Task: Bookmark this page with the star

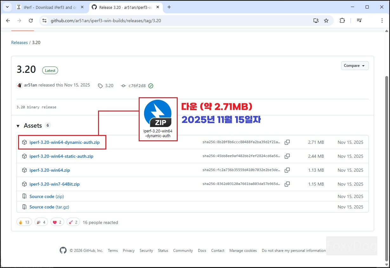Action: [326, 21]
